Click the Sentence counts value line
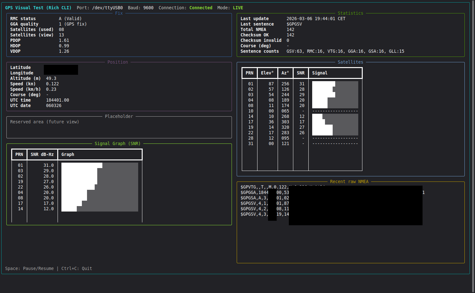The width and height of the screenshot is (475, 293). coord(345,51)
